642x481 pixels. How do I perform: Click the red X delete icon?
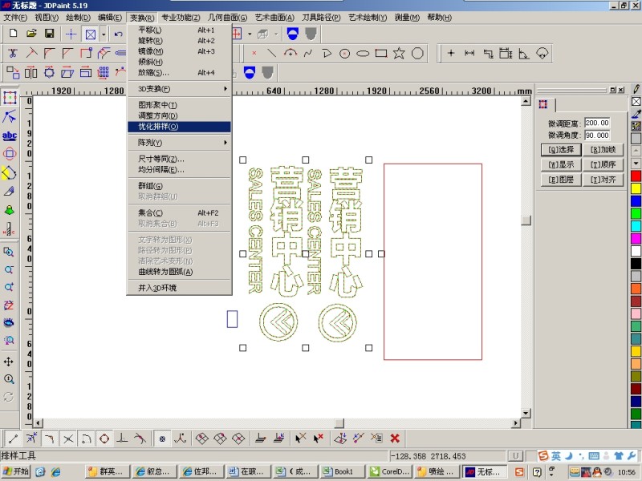coord(395,438)
